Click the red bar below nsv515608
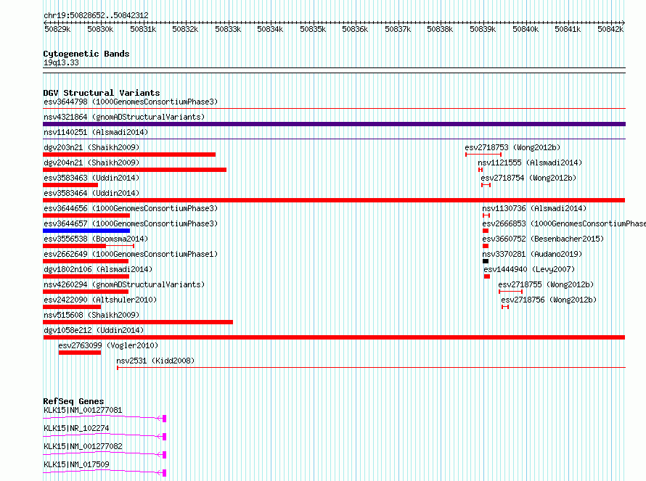 point(138,322)
